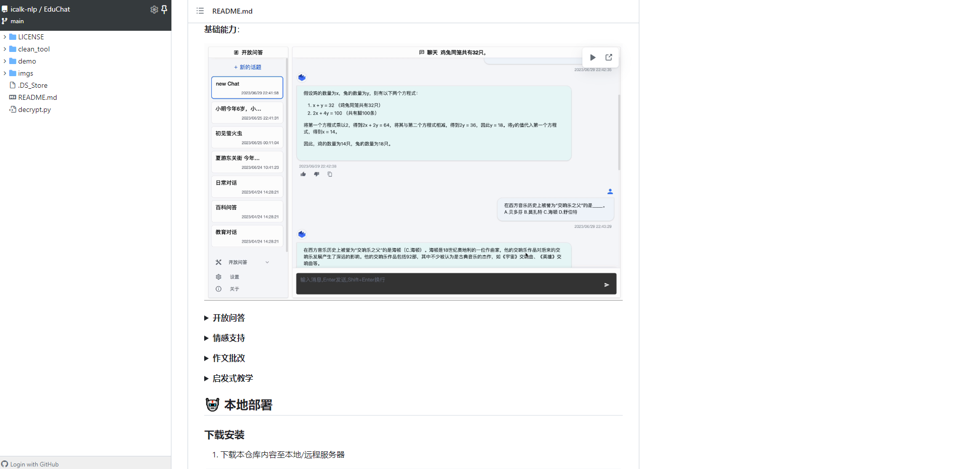Open the settings gear in the repository header
956x469 pixels.
(154, 9)
